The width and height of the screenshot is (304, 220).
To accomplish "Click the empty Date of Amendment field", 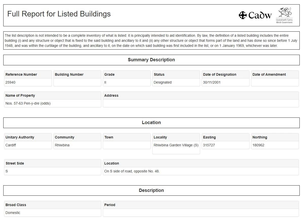I will click(x=275, y=82).
